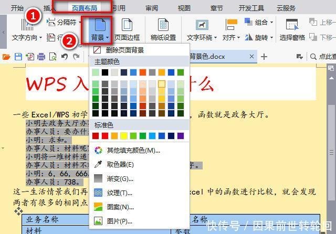The height and width of the screenshot is (234, 336).
Task: Click the save disk icon
Action: pos(18,57)
